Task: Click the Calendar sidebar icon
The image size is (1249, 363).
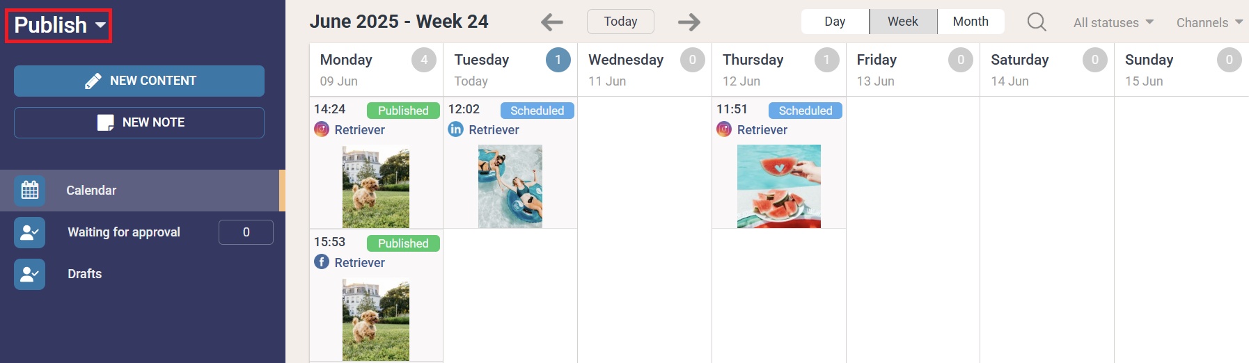Action: pos(30,191)
